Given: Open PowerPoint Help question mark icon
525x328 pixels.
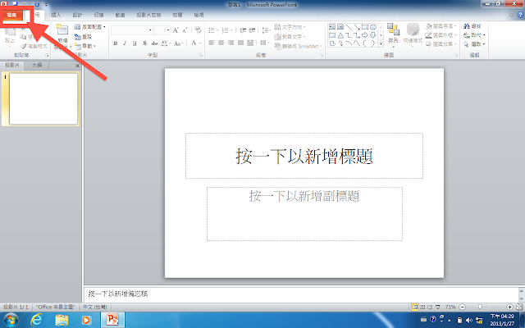Looking at the screenshot, I should [x=521, y=15].
